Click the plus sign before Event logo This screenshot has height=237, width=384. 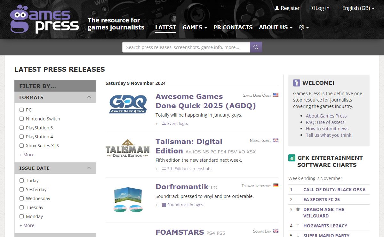coord(157,124)
